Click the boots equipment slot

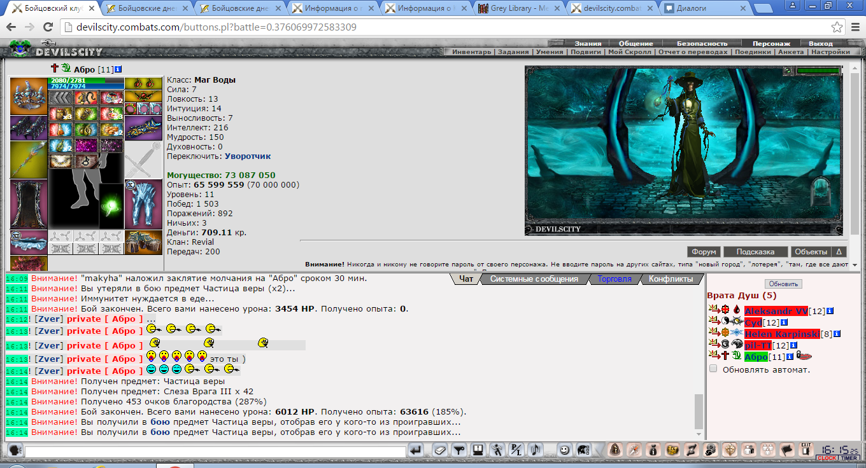pyautogui.click(x=143, y=243)
